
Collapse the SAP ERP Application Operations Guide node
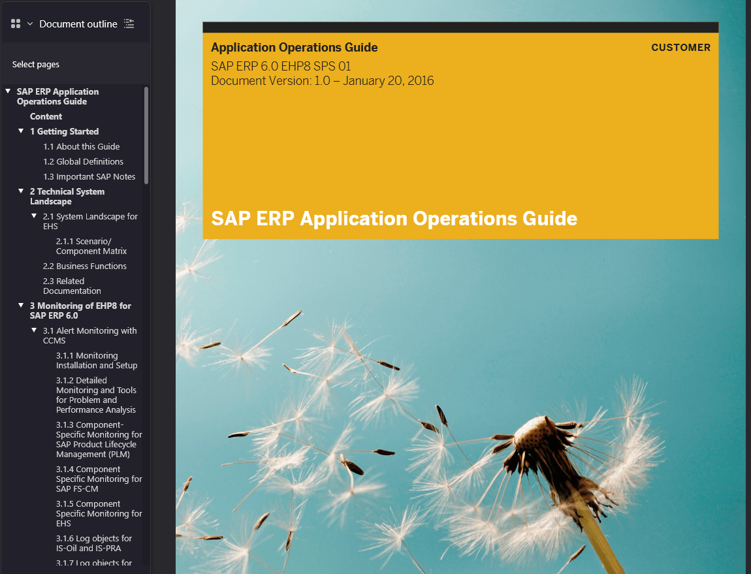pos(8,91)
